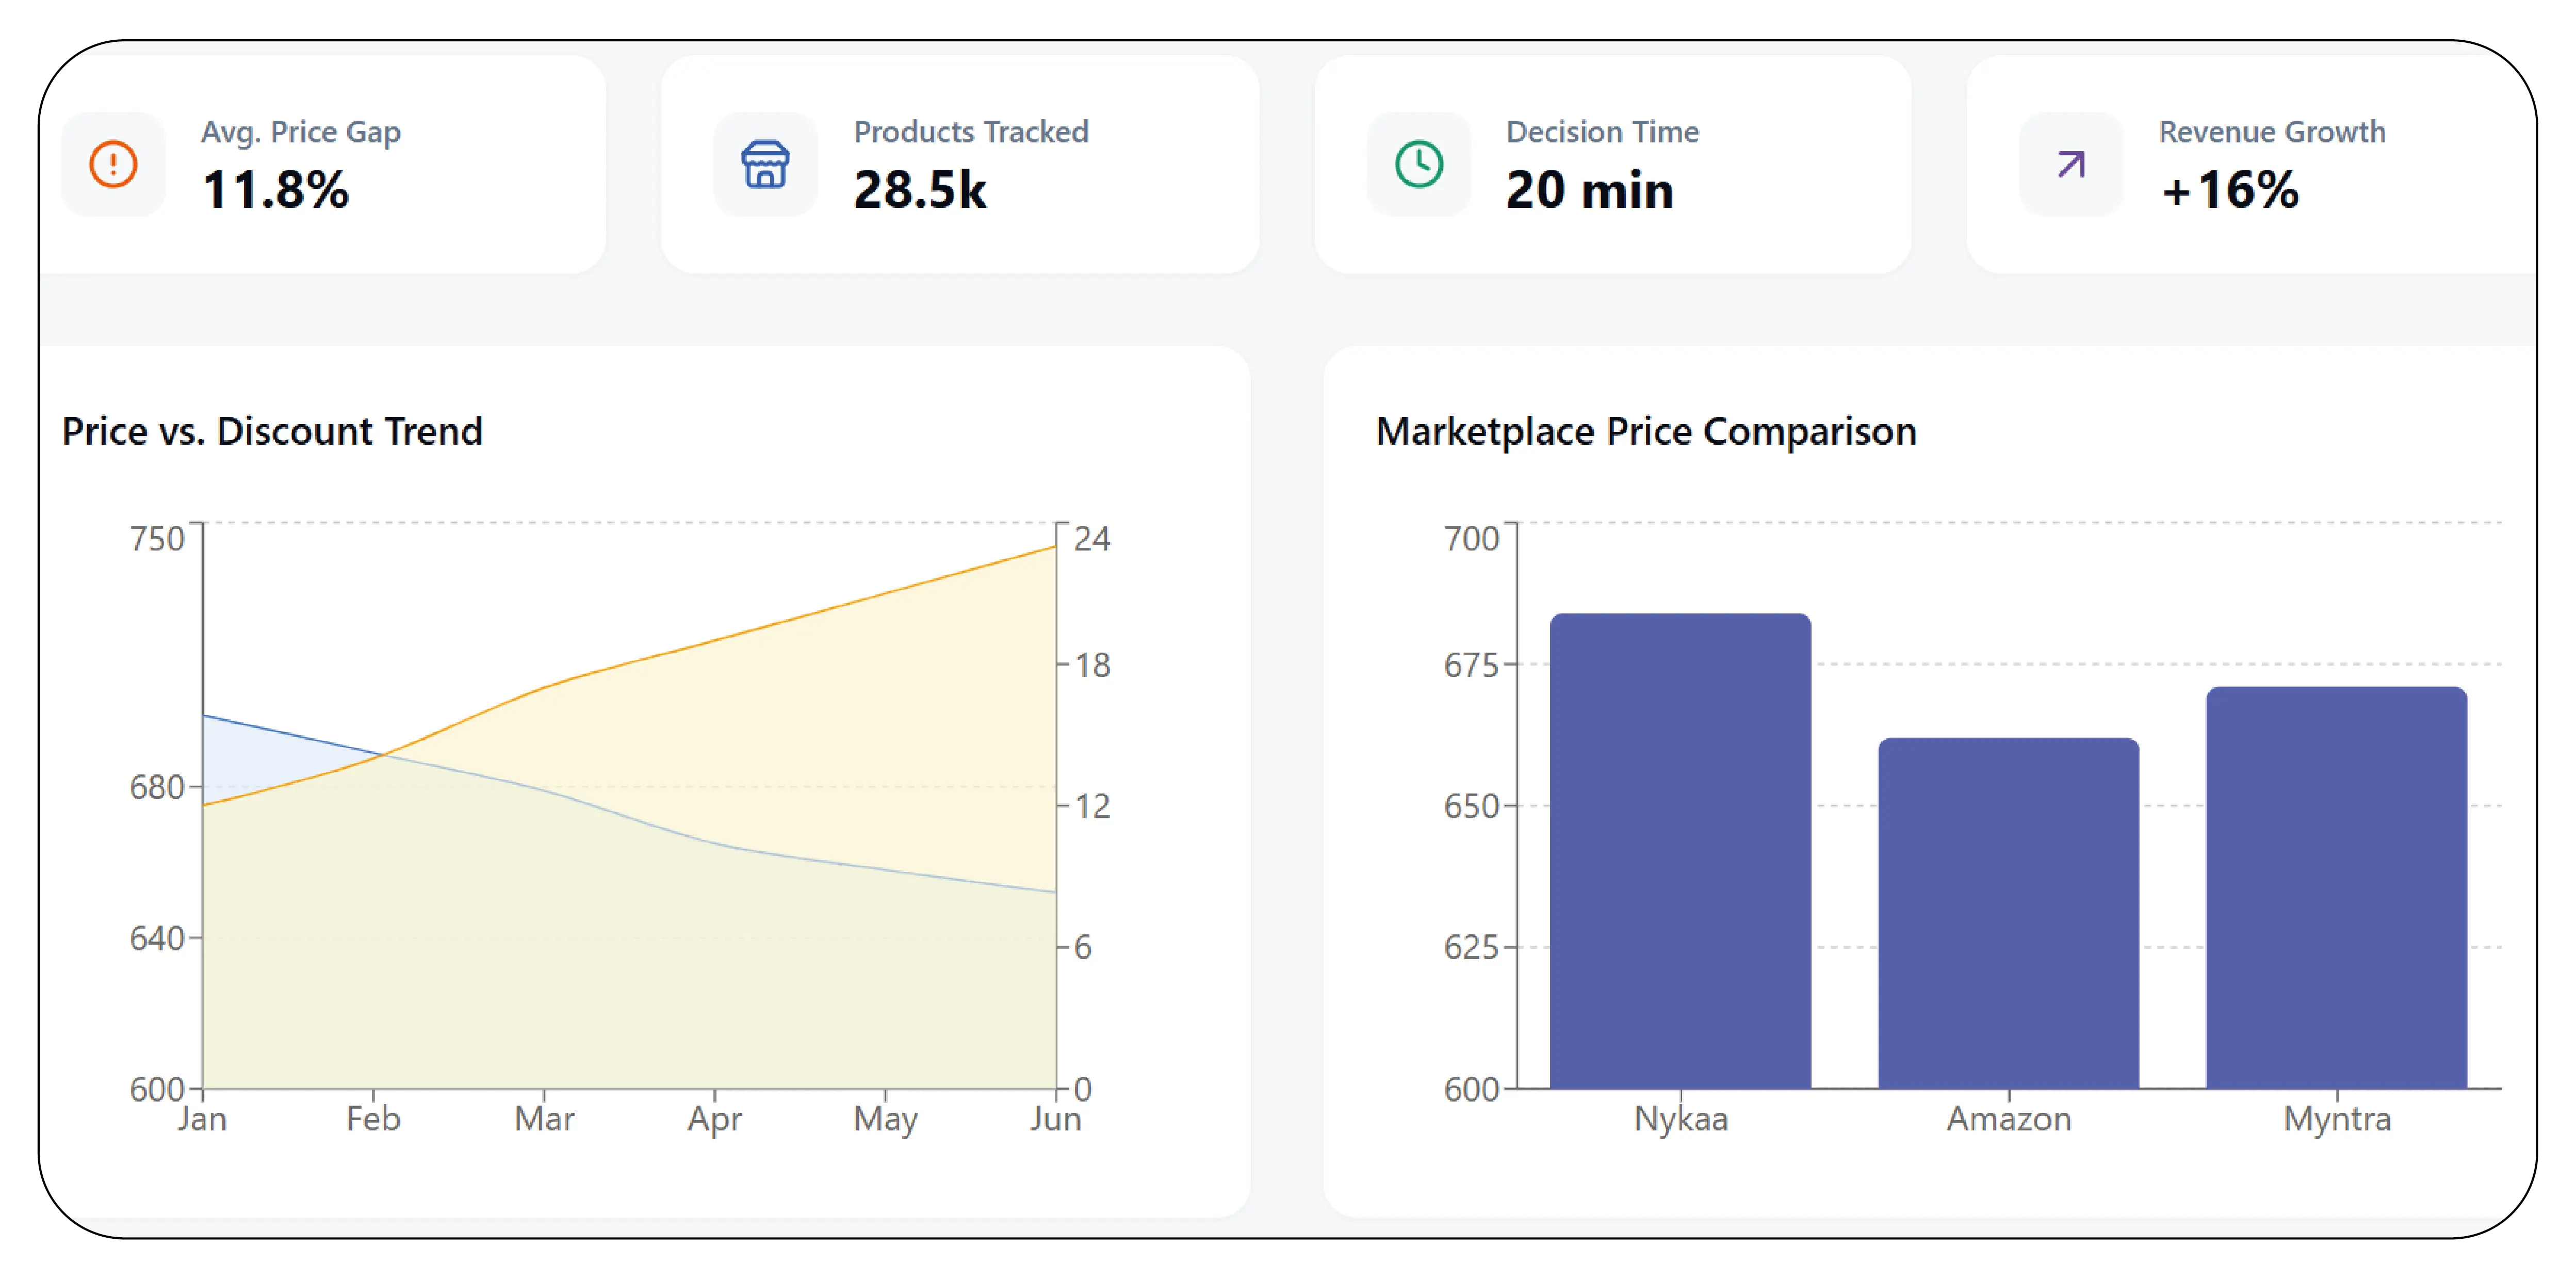
Task: Click the 675 tick on the marketplace chart
Action: coord(1471,665)
